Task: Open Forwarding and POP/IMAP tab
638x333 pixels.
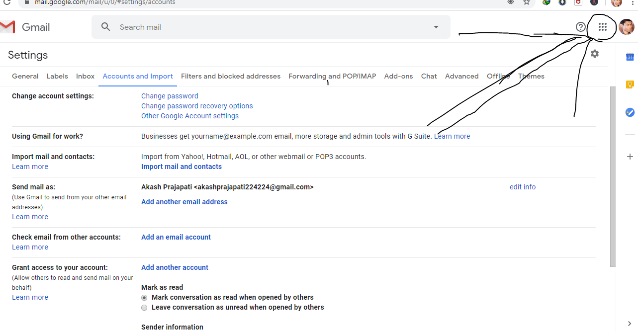Action: point(332,76)
